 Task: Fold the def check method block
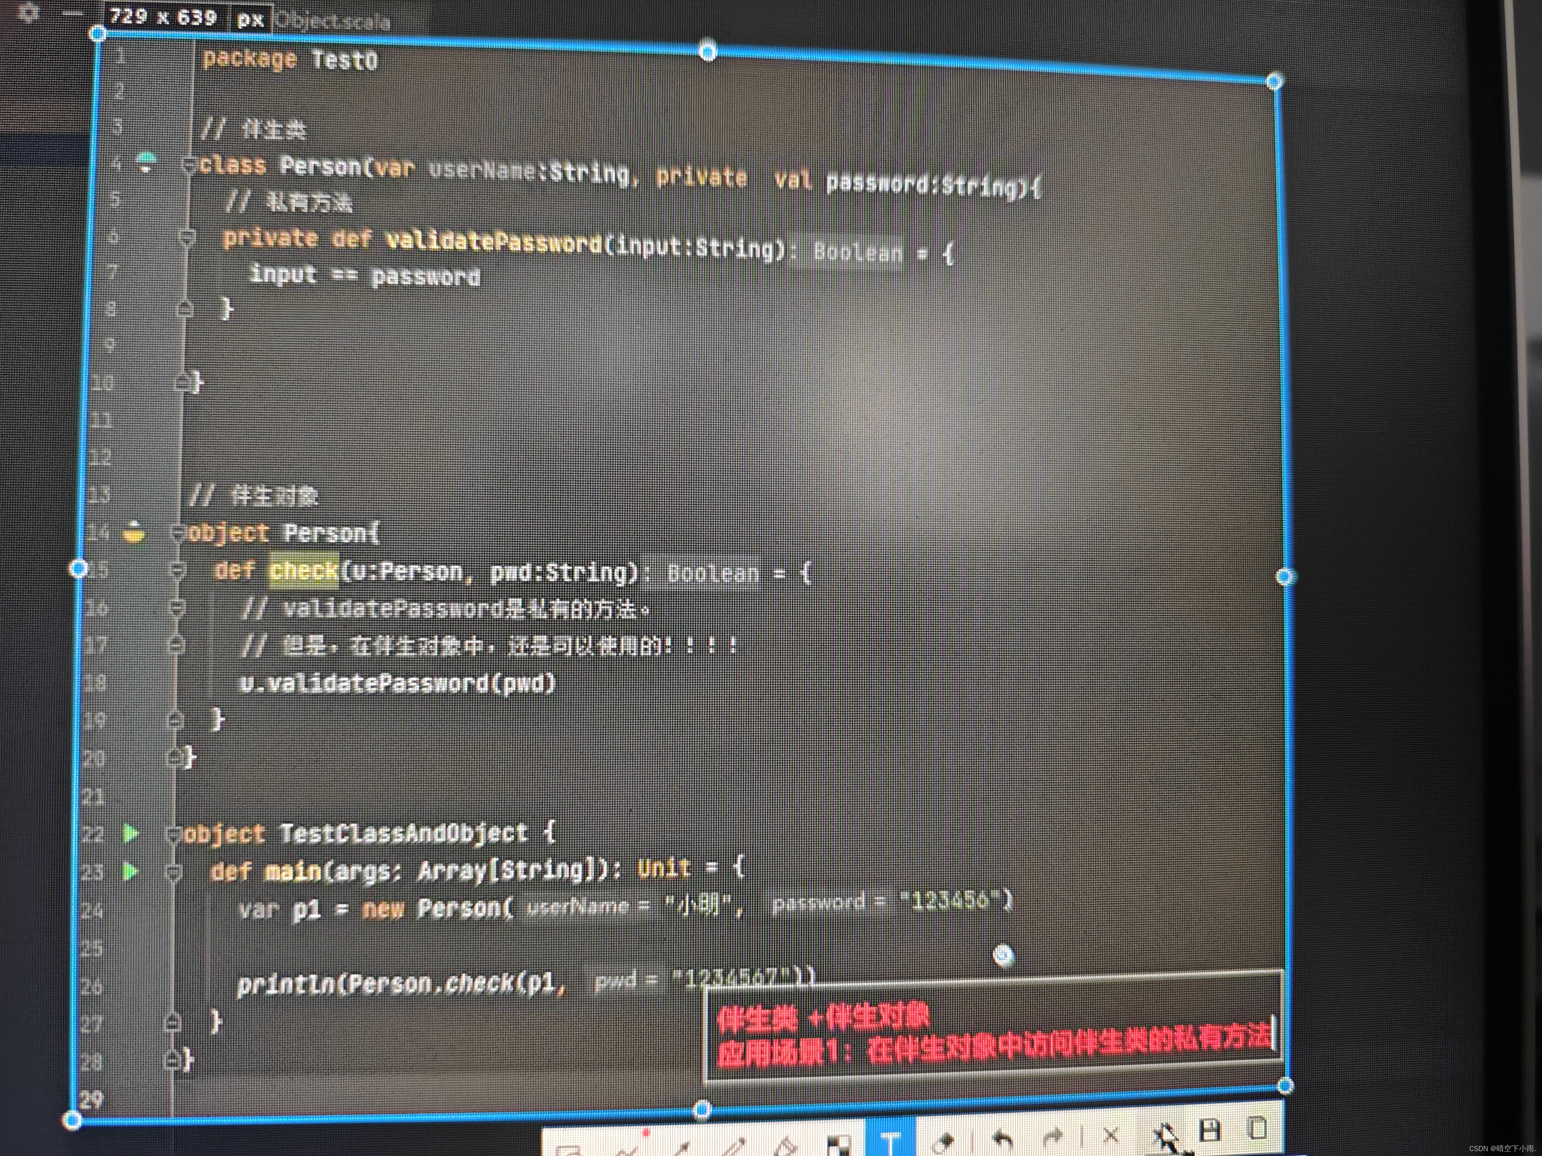click(x=178, y=571)
